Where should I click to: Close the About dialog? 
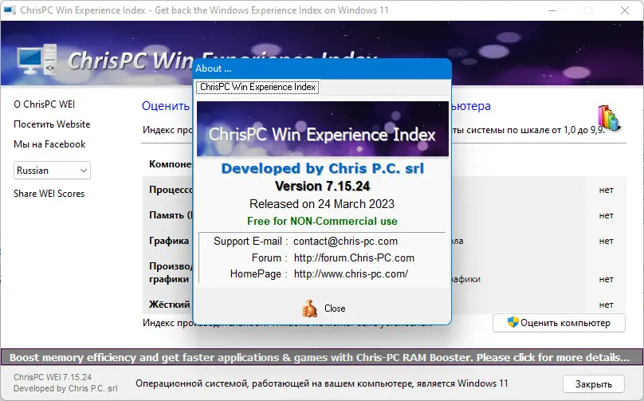pos(335,309)
